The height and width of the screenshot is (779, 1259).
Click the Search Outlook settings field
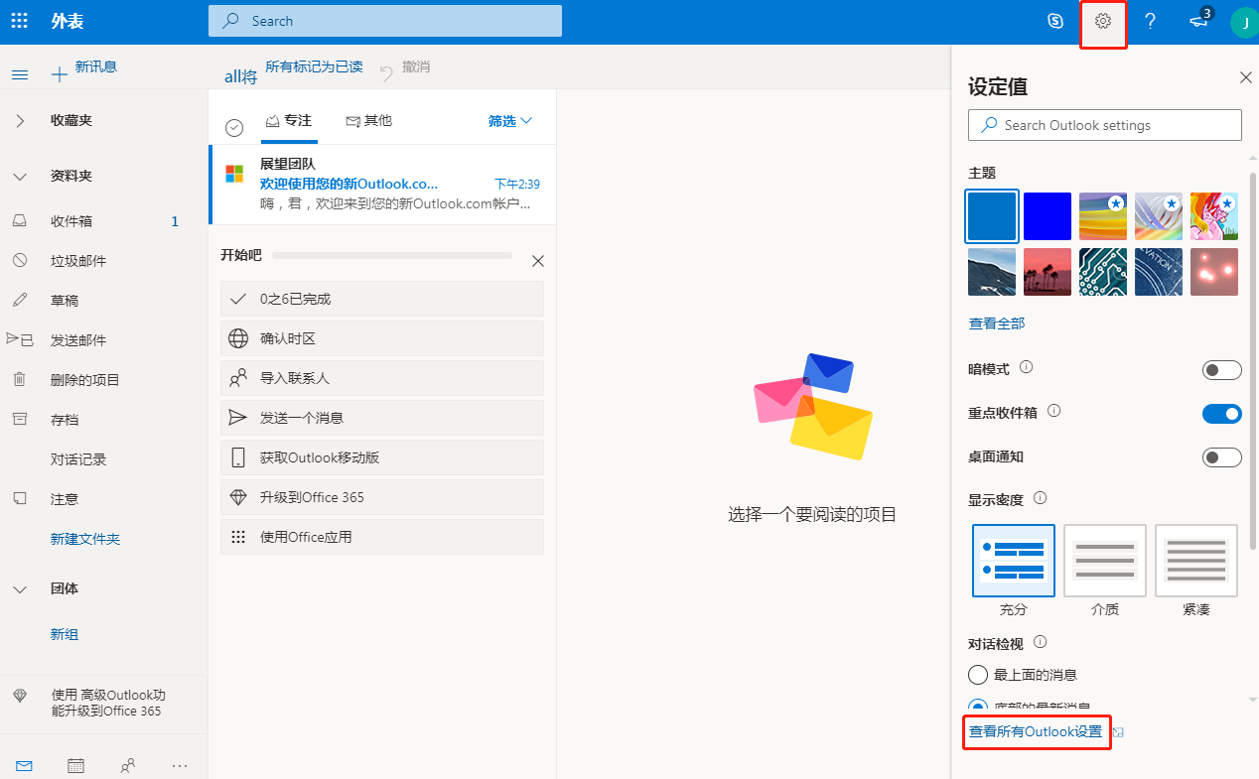pyautogui.click(x=1105, y=125)
